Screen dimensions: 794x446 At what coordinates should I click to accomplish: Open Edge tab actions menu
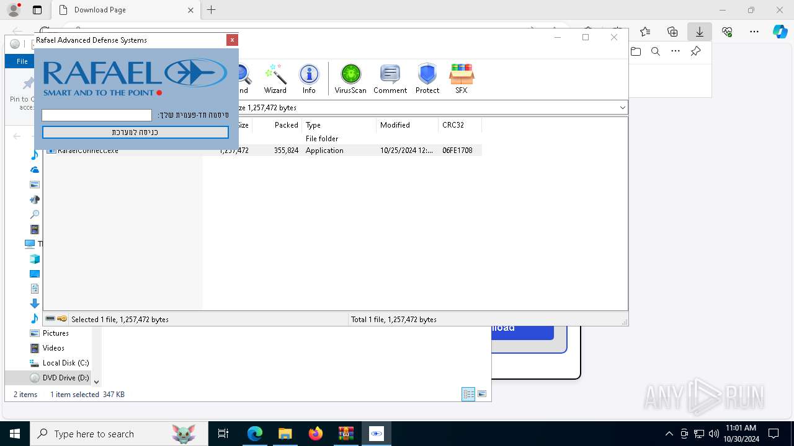click(37, 10)
